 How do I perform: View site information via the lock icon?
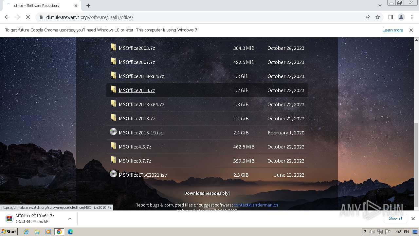click(x=41, y=17)
